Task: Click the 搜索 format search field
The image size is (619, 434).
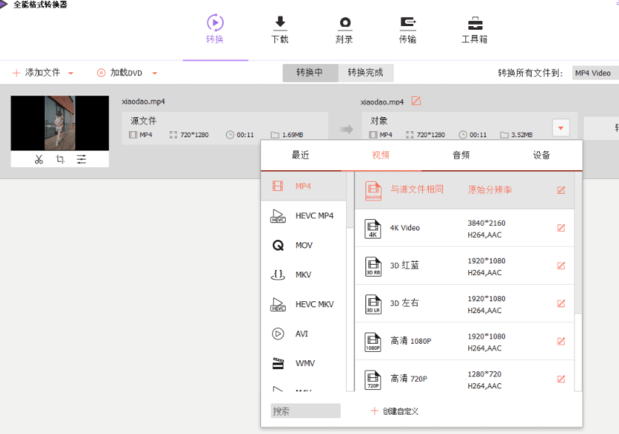Action: [305, 411]
